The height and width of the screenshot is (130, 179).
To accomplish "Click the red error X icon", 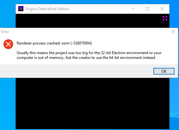I will (8, 44).
